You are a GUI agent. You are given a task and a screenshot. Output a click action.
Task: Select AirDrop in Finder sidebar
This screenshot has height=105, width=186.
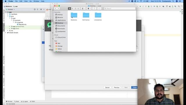click(60, 15)
